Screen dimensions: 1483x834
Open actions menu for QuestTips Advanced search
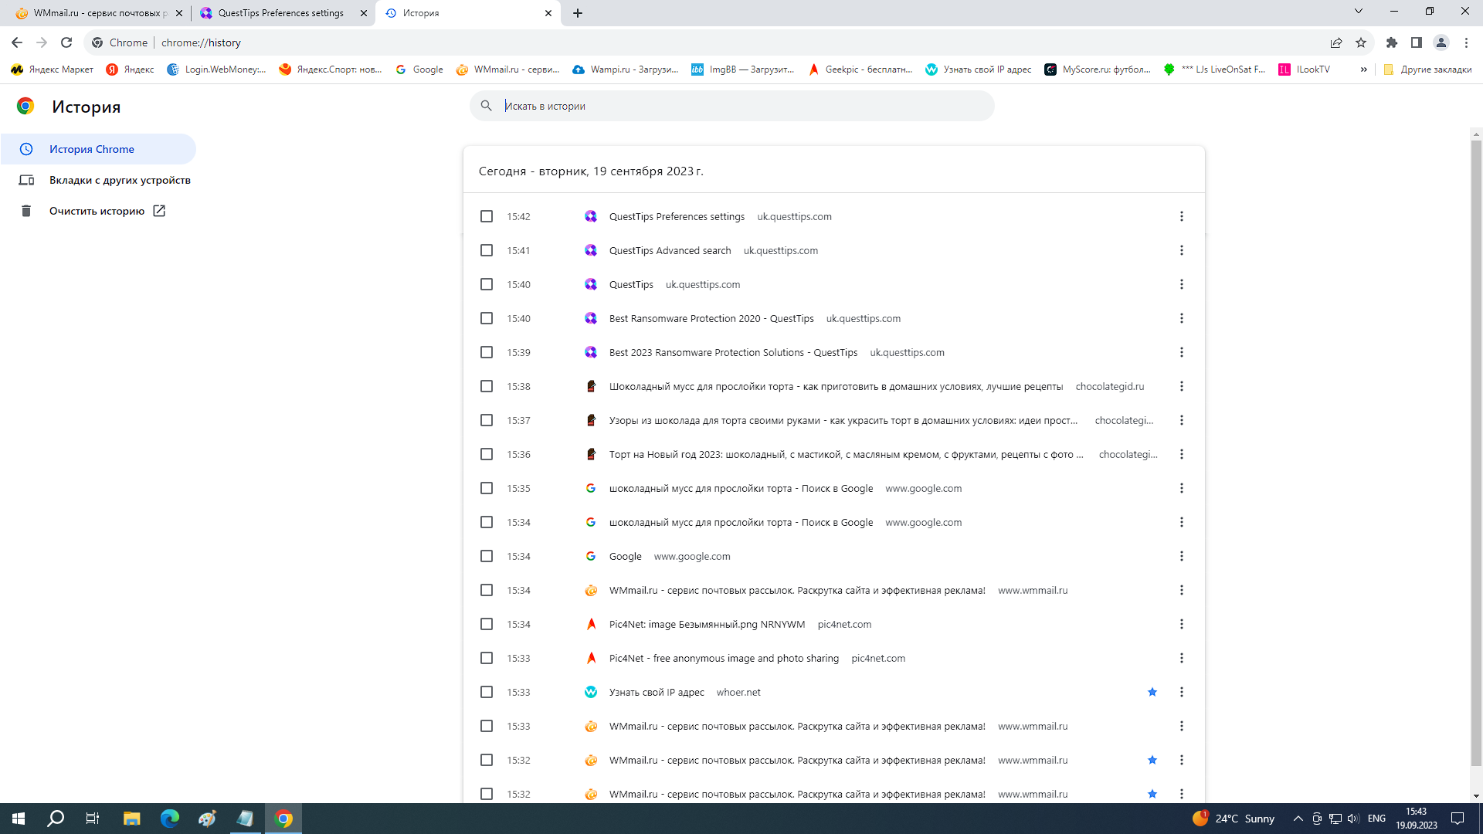pos(1181,250)
